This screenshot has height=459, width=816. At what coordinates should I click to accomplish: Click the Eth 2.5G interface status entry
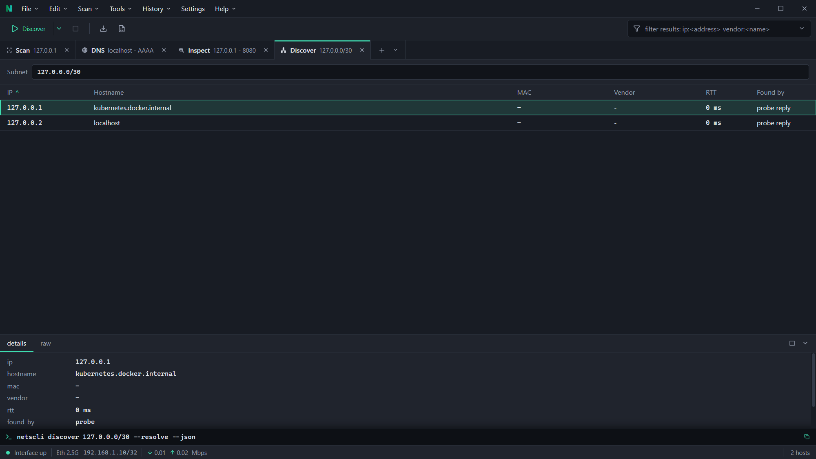(x=67, y=452)
